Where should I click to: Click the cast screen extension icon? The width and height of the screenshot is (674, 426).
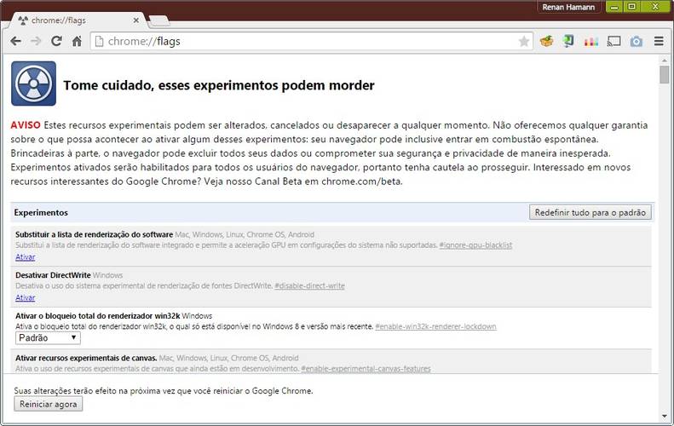(x=614, y=41)
